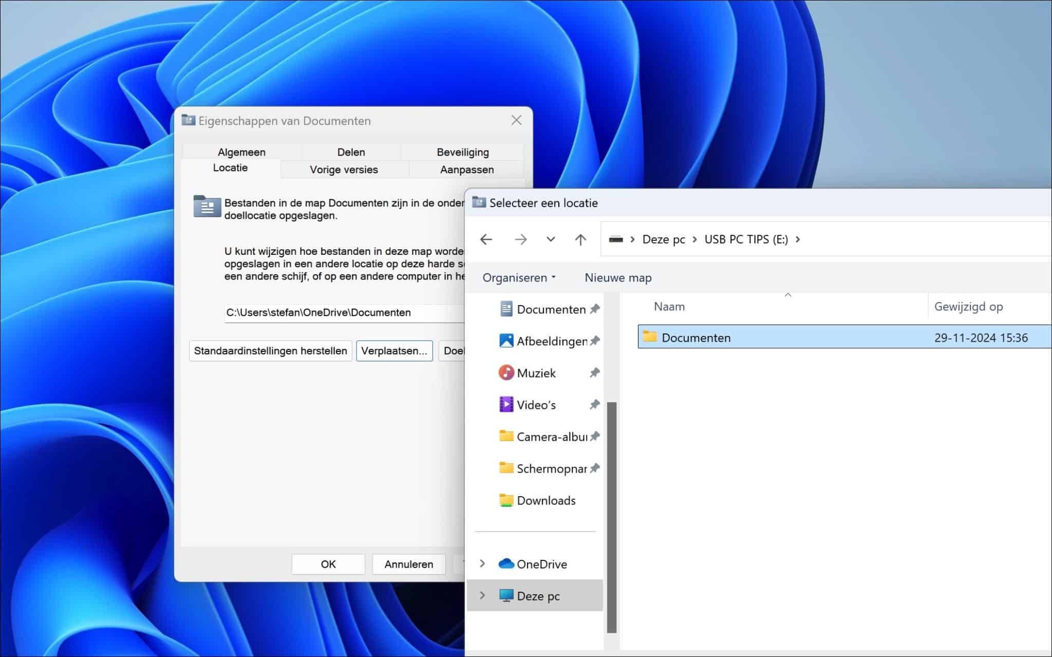
Task: Unpin Documenten via its pin icon
Action: (x=595, y=309)
